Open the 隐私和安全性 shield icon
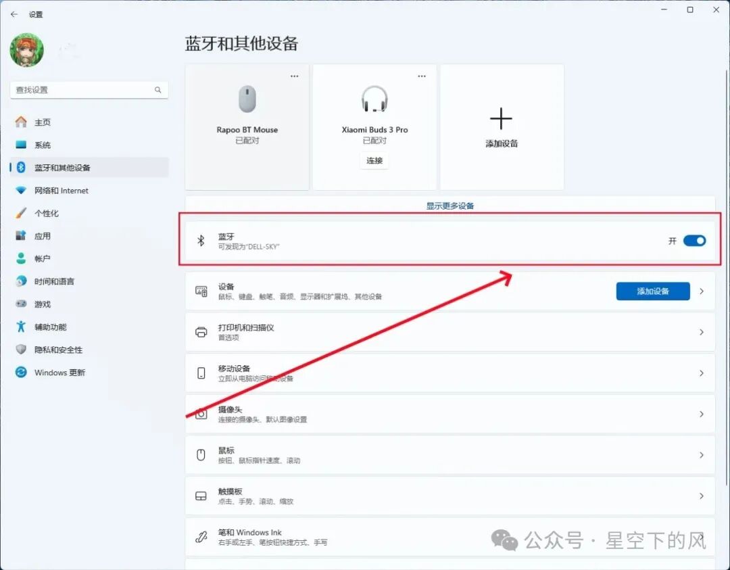 pos(21,350)
